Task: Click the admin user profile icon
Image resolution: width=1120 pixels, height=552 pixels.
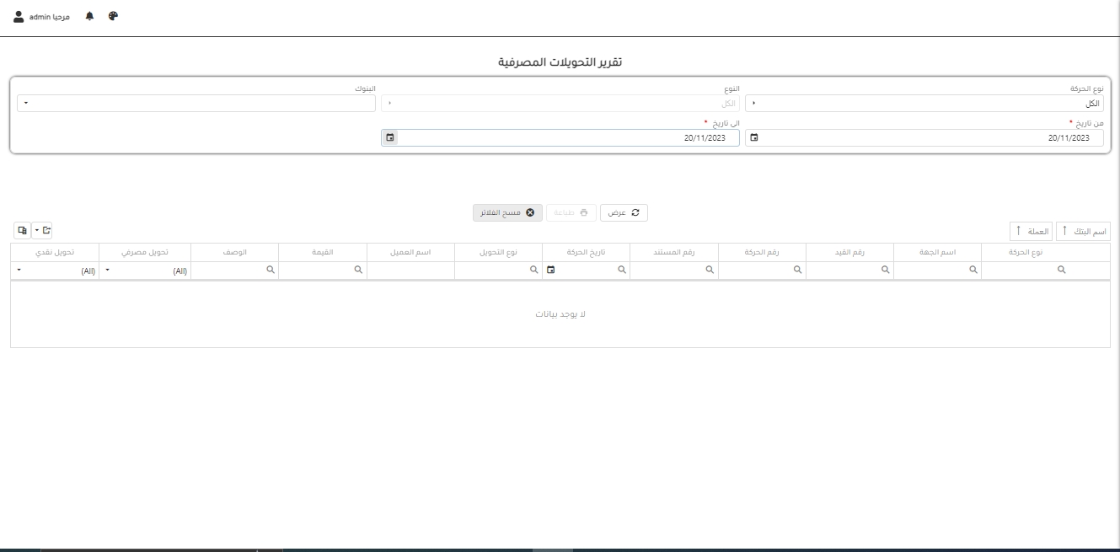Action: click(x=19, y=17)
